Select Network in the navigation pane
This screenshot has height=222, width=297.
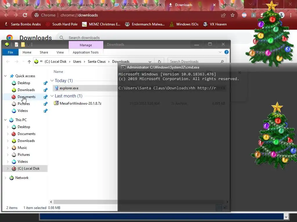click(x=22, y=178)
